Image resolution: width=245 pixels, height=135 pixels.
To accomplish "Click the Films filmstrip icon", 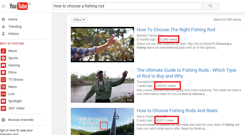I will (3, 72).
